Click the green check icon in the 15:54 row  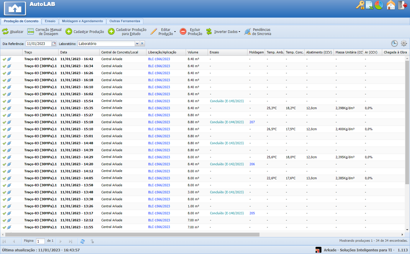[x=4, y=101]
